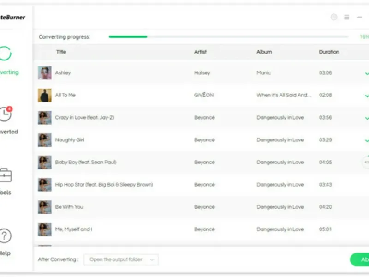The width and height of the screenshot is (369, 277).
Task: Click the Duration column header
Action: coord(329,52)
